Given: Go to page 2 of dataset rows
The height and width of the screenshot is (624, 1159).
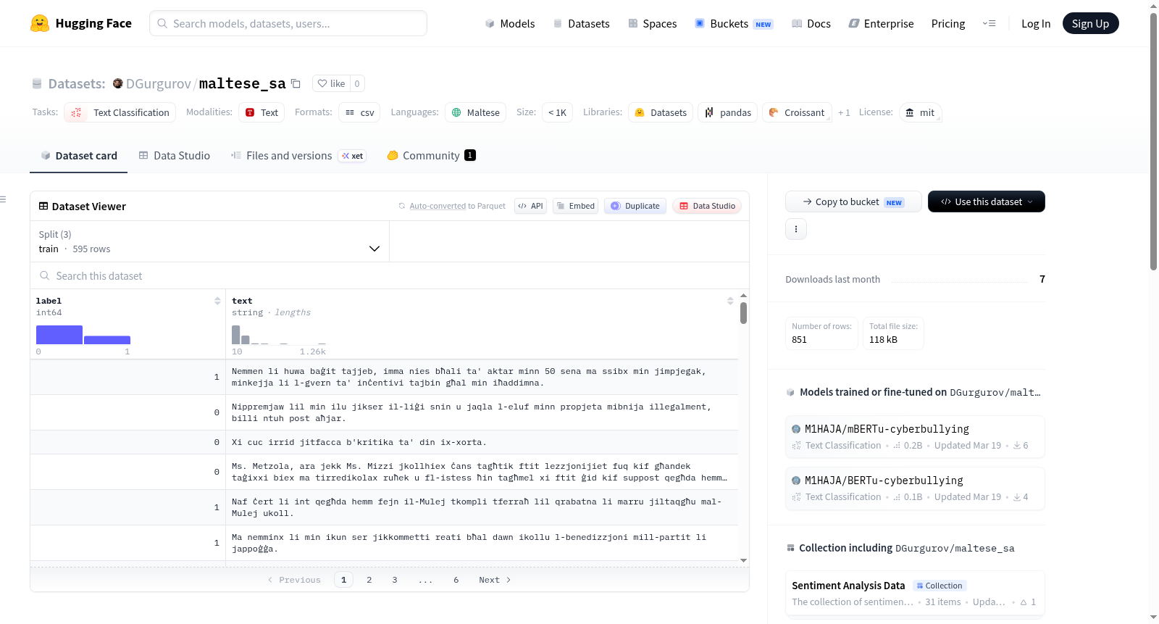Looking at the screenshot, I should point(369,580).
